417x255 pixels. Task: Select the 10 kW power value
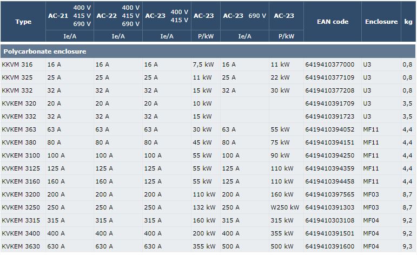coord(202,103)
